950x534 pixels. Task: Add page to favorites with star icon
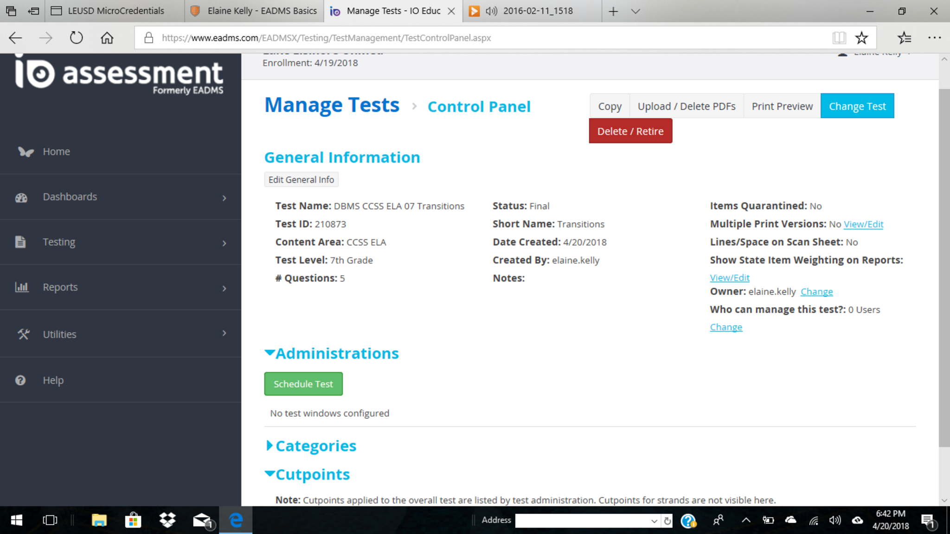point(861,38)
